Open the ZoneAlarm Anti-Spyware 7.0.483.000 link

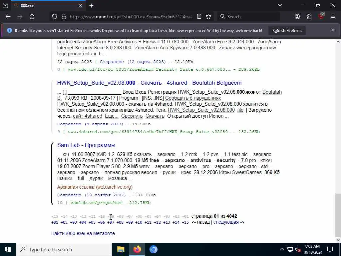point(175,48)
